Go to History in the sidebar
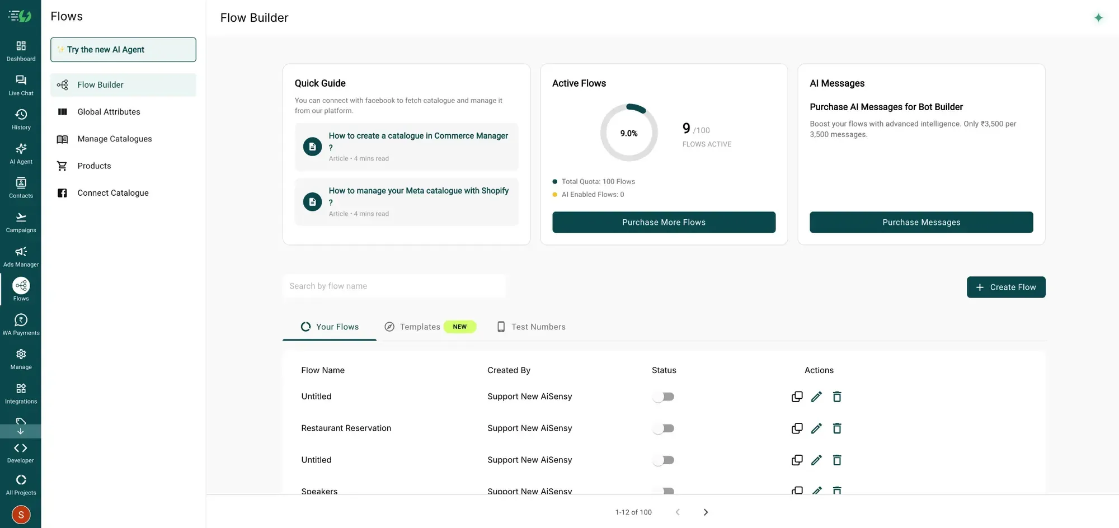Image resolution: width=1119 pixels, height=528 pixels. (x=21, y=119)
